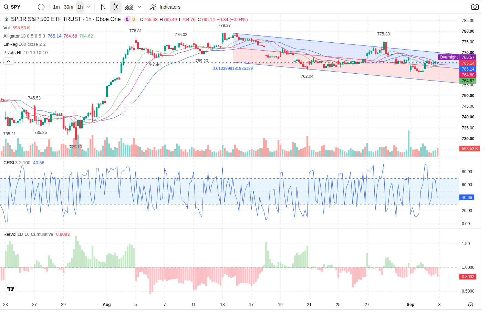Click the 729.10 pivot low label
This screenshot has width=489, height=327.
click(76, 147)
